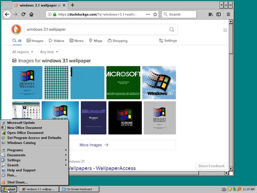
Task: Open DuckDuckGo search Settings
Action: click(168, 40)
